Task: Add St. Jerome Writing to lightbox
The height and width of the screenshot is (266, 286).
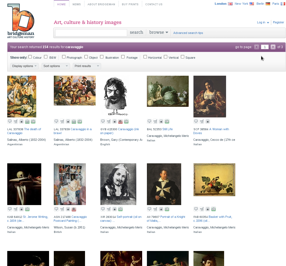Action: point(10,209)
